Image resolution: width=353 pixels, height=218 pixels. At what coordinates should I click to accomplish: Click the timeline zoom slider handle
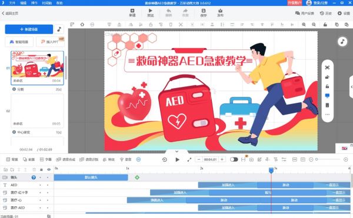click(x=317, y=159)
